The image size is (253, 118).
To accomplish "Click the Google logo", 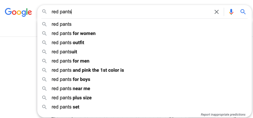I will click(x=18, y=12).
